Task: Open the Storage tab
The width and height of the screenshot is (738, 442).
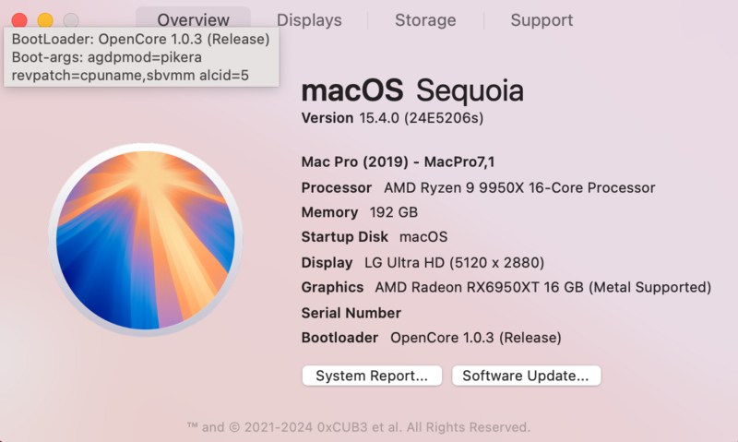Action: (x=425, y=20)
